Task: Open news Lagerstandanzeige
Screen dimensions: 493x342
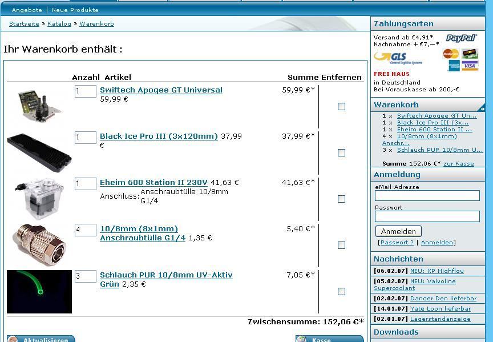Action: 441,319
